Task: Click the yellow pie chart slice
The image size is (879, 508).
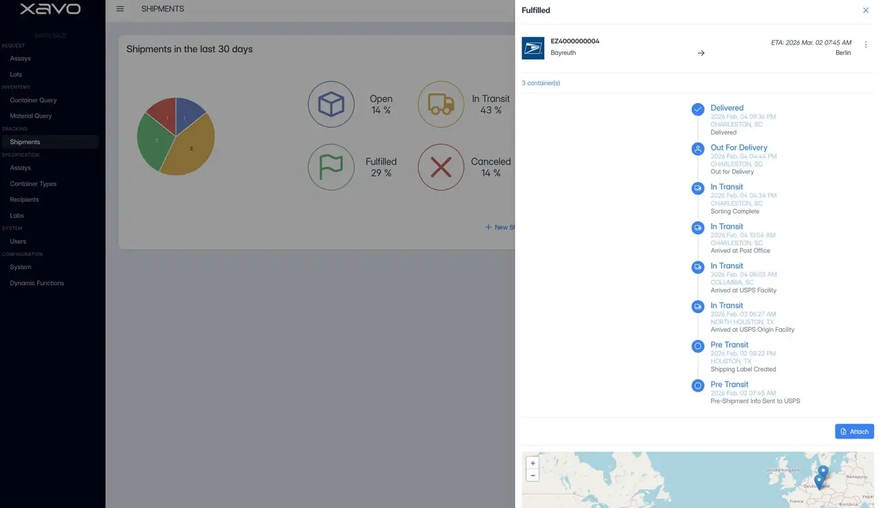Action: pyautogui.click(x=192, y=147)
